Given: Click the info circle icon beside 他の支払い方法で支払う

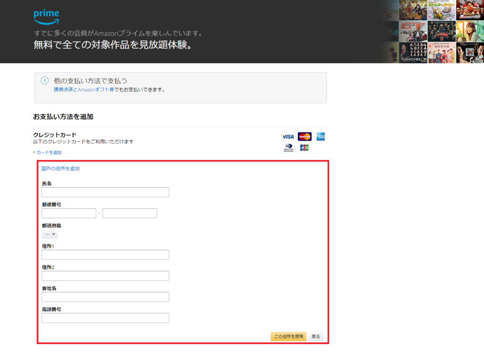Looking at the screenshot, I should [x=44, y=80].
